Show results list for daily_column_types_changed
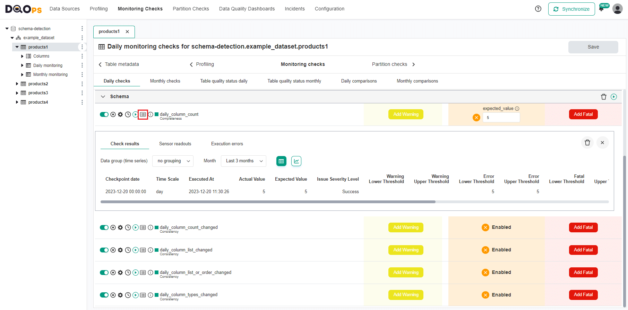 [143, 295]
